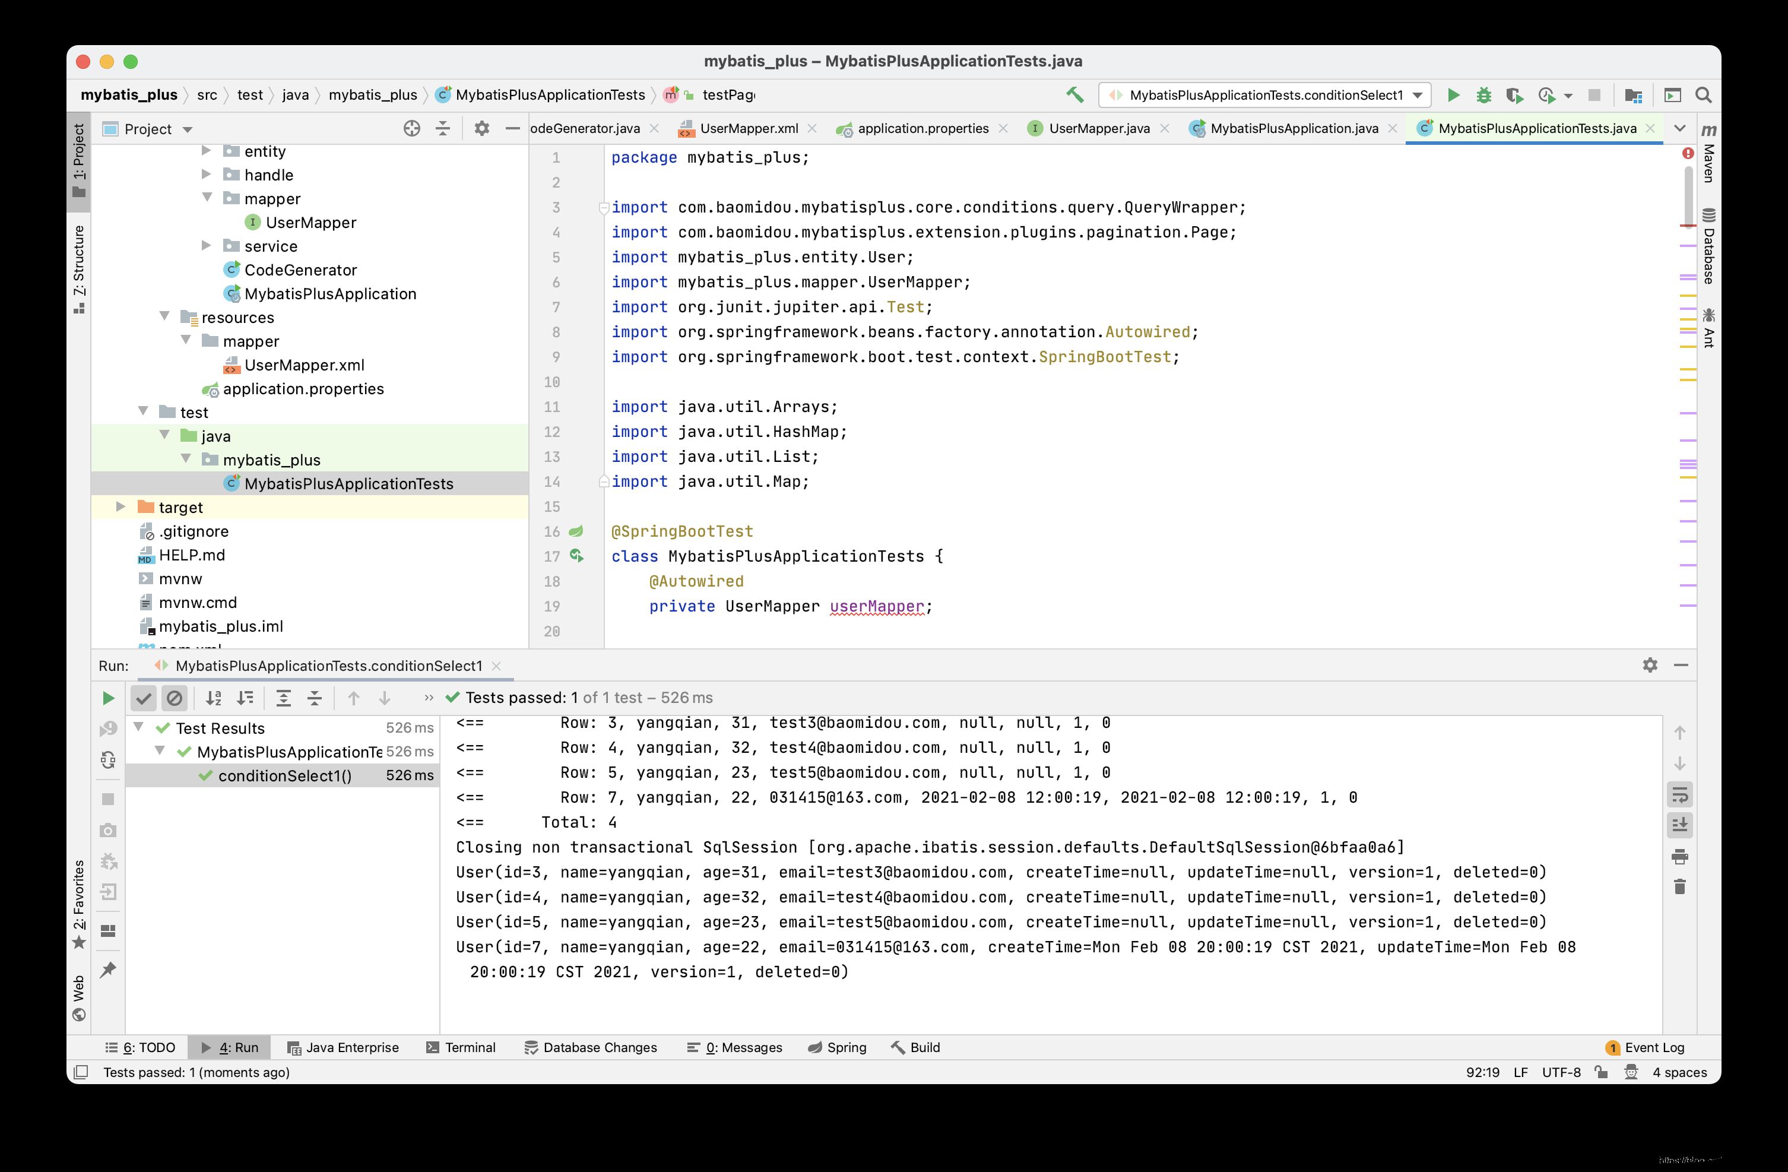Clear console output with trash icon
Screen dimensions: 1788x1172
[x=1680, y=887]
